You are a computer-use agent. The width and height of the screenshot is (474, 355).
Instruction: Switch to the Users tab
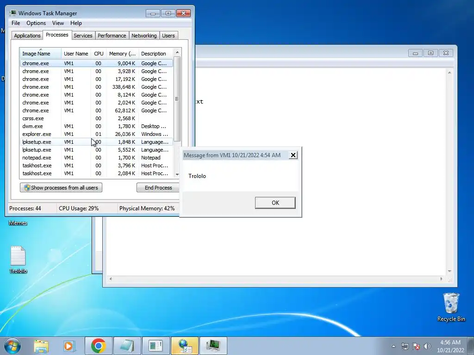coord(168,36)
